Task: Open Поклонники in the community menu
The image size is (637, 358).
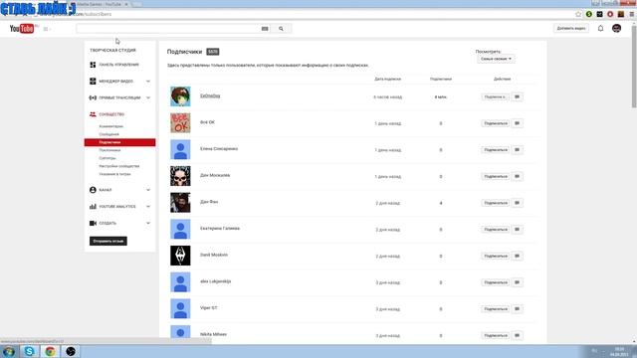Action: coord(109,150)
